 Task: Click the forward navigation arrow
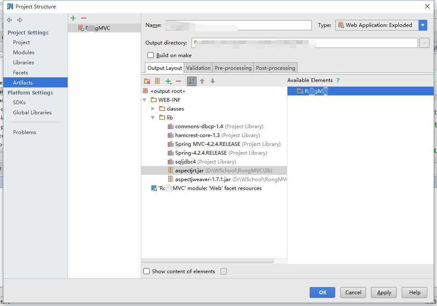pyautogui.click(x=20, y=20)
